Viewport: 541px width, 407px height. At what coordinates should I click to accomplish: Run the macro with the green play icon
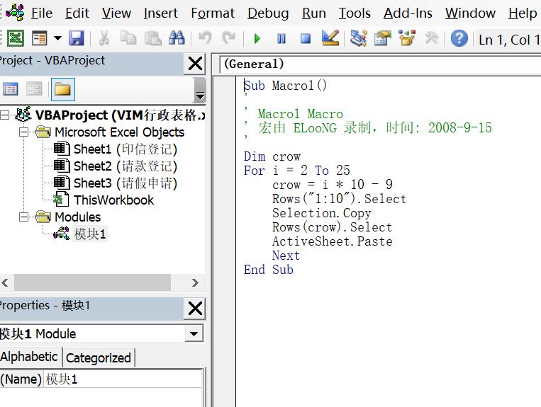[x=257, y=38]
